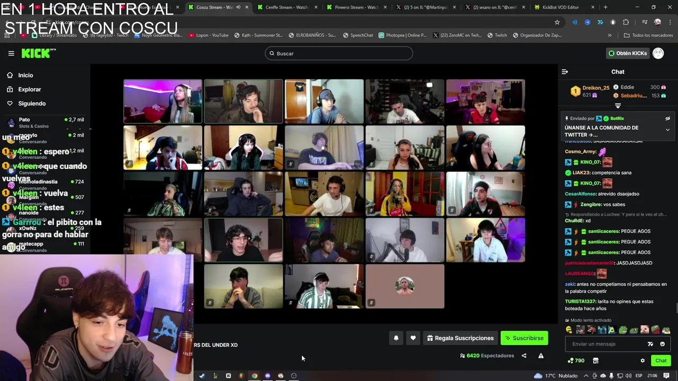The height and width of the screenshot is (381, 678).
Task: Open the Photopea bookmark
Action: [x=402, y=35]
